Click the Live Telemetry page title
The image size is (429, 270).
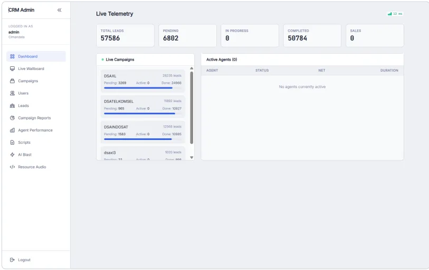115,14
